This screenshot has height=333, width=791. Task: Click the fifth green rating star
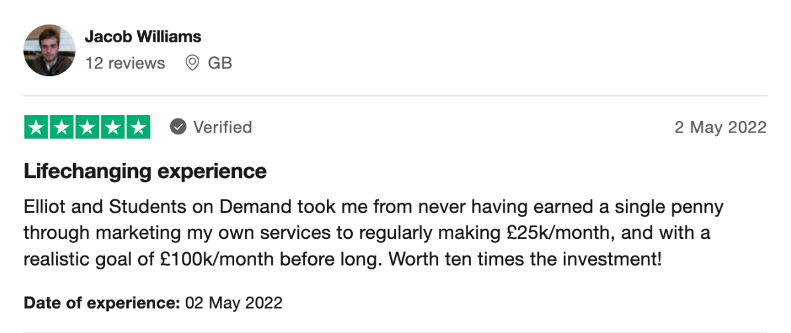point(138,127)
